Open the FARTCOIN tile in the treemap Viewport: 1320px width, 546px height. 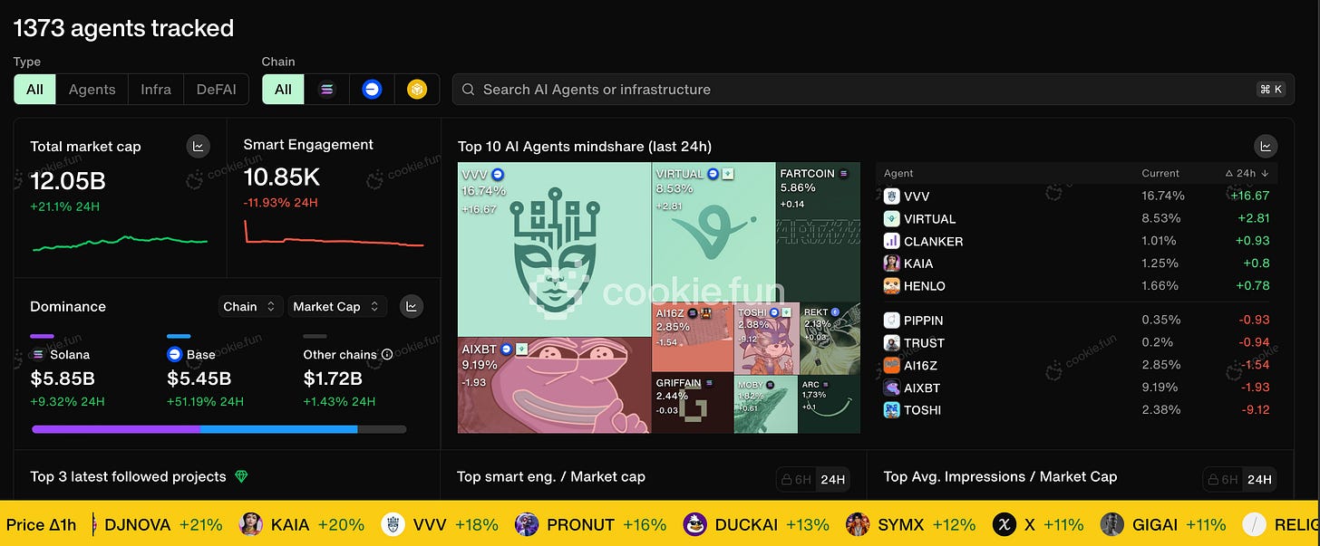(x=819, y=232)
